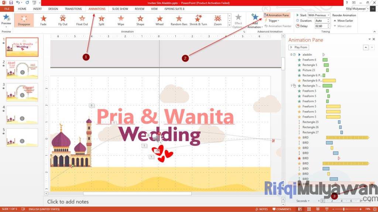Select slide 3 thumbnail in the slide panel
Screen dimensions: 378x212
point(22,92)
